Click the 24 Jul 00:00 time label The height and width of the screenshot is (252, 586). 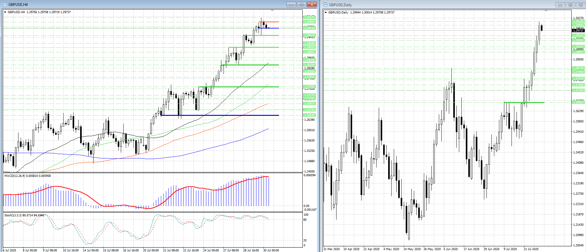pyautogui.click(x=211, y=250)
